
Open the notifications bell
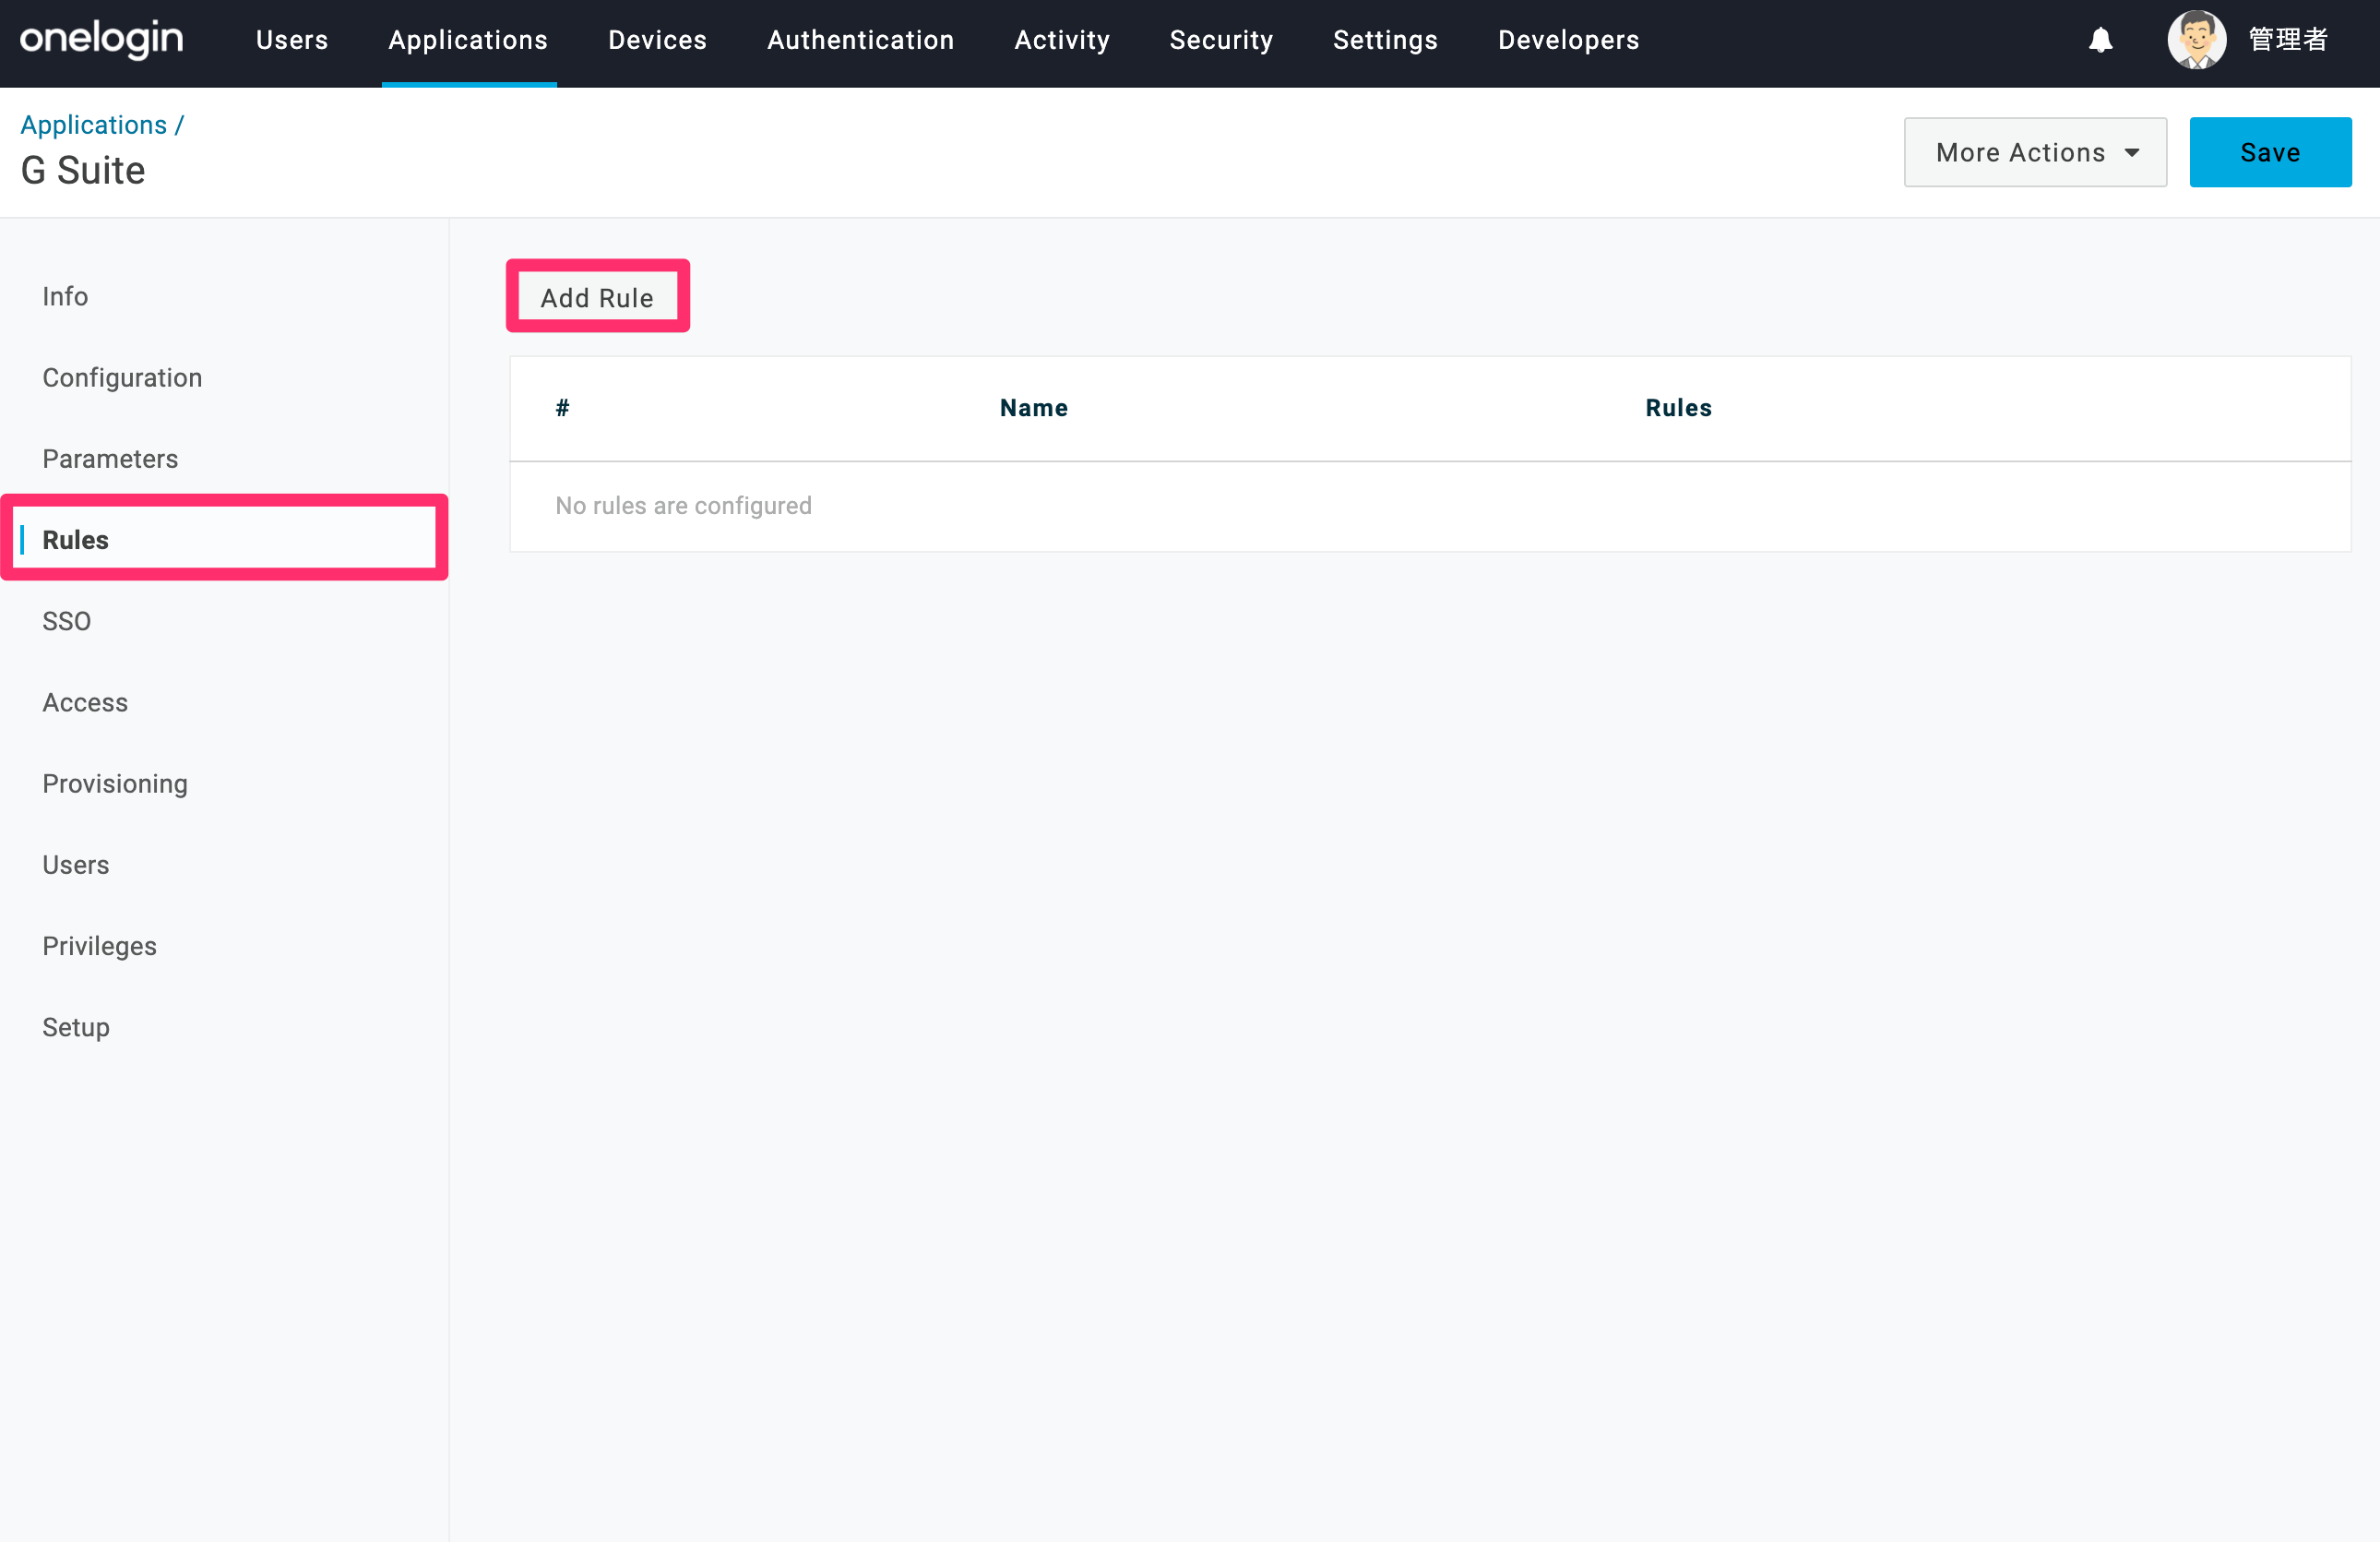(2100, 40)
